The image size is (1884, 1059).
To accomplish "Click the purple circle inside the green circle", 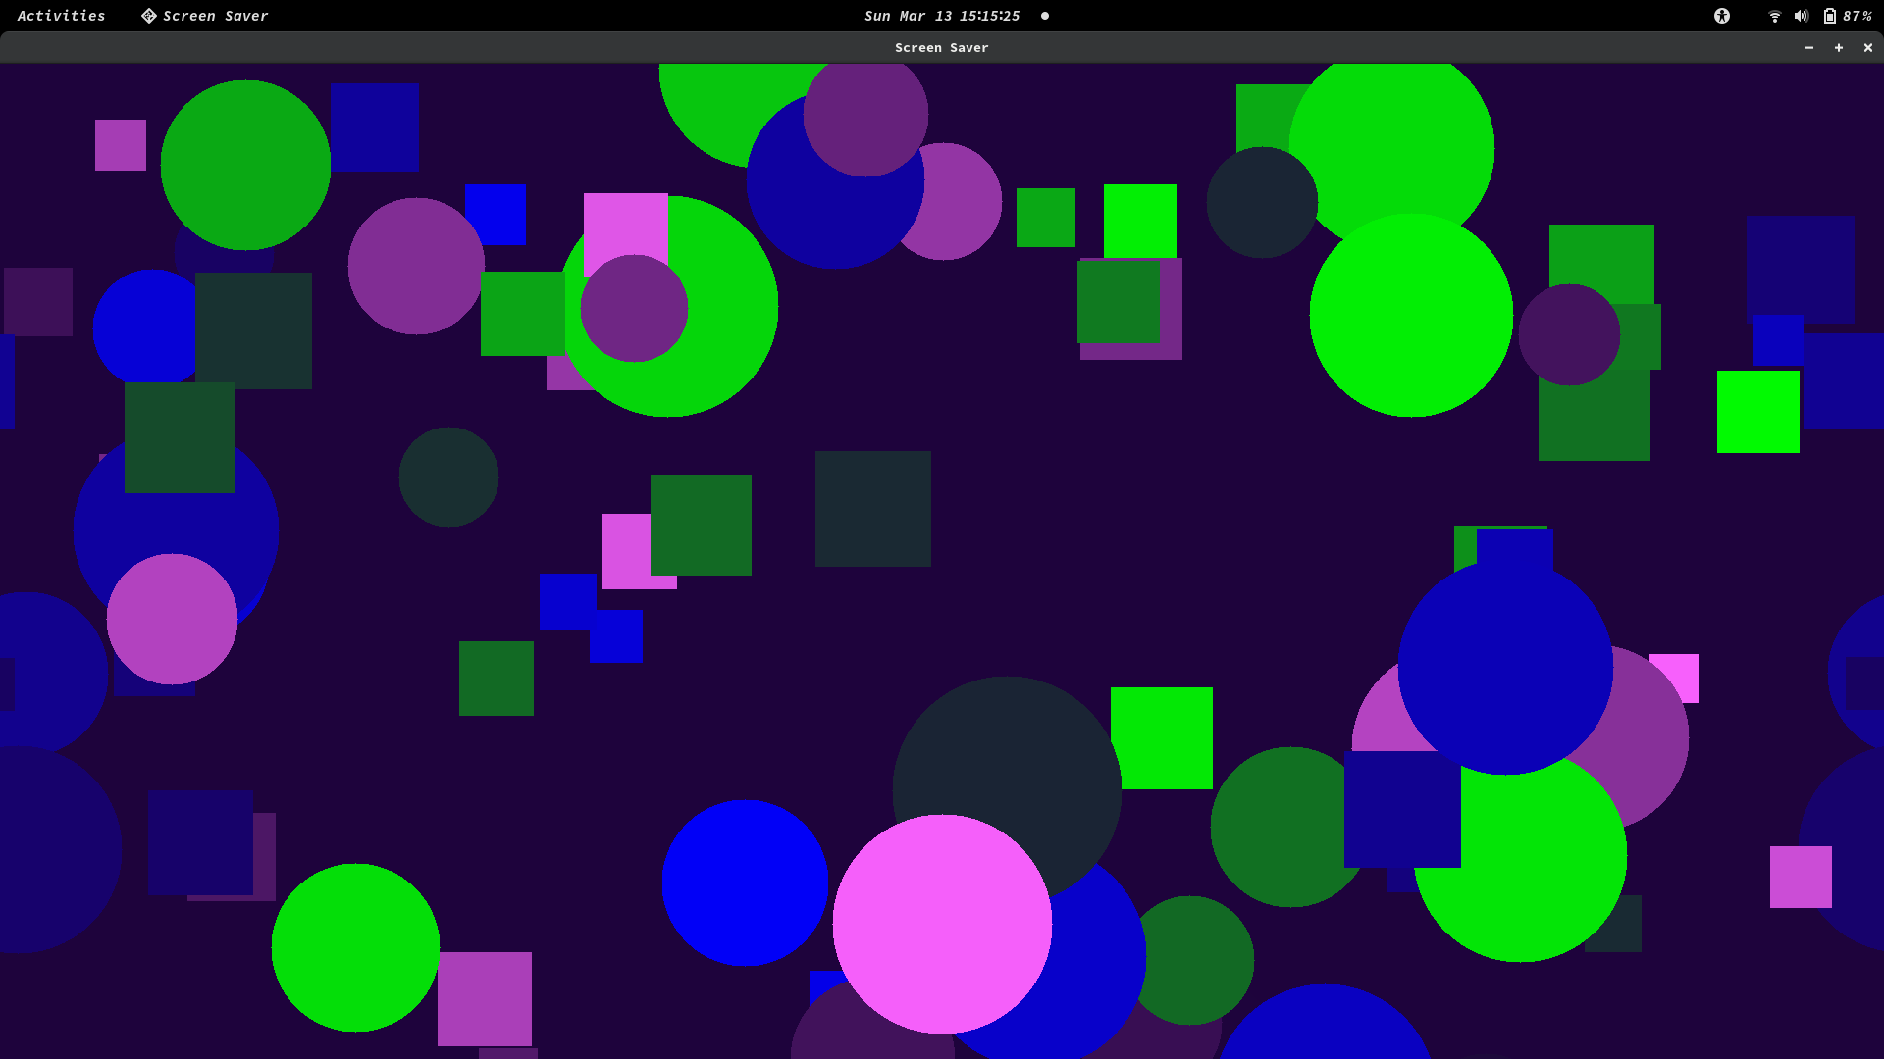I will (634, 309).
